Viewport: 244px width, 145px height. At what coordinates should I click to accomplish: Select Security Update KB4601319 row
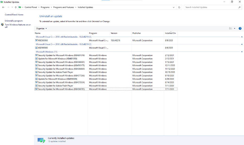pyautogui.click(x=106, y=55)
